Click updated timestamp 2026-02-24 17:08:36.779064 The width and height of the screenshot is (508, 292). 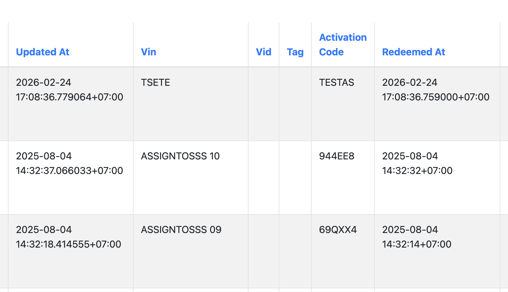click(70, 90)
